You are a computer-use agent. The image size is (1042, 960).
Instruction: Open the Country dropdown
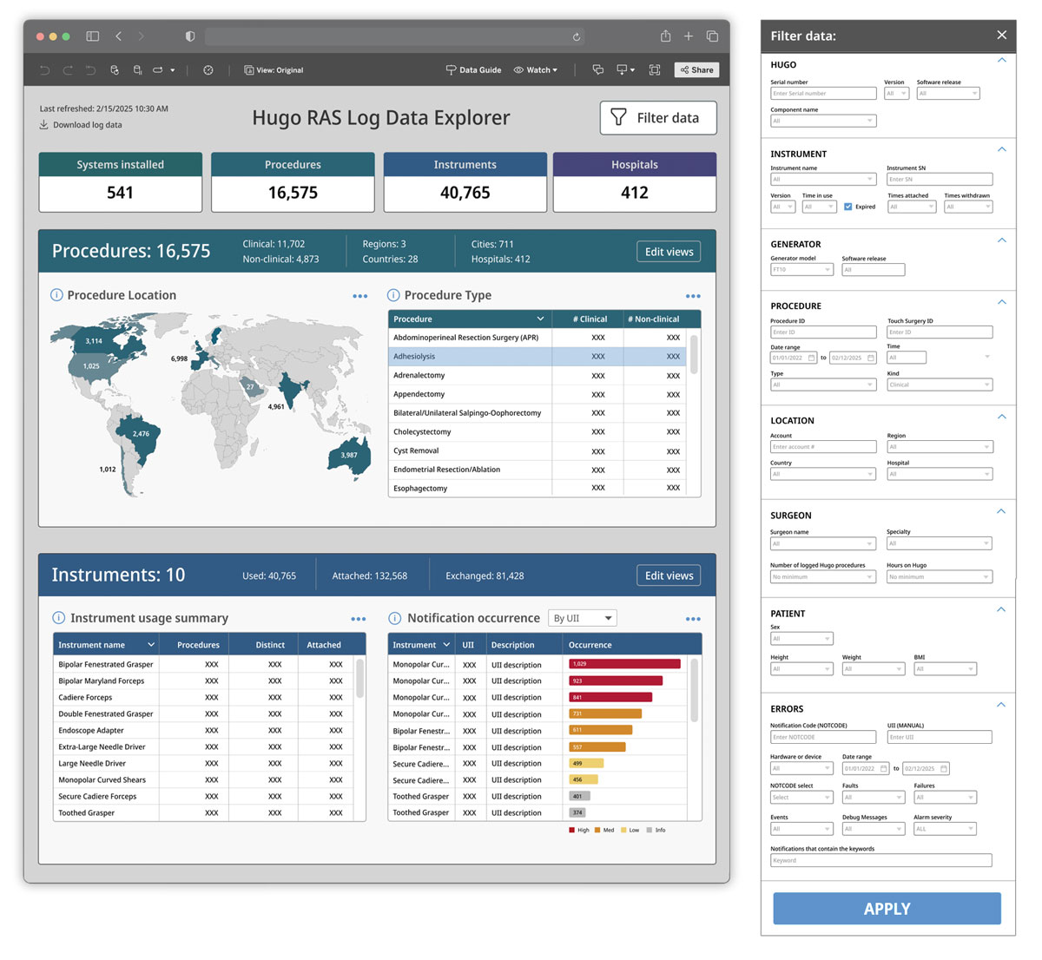823,474
